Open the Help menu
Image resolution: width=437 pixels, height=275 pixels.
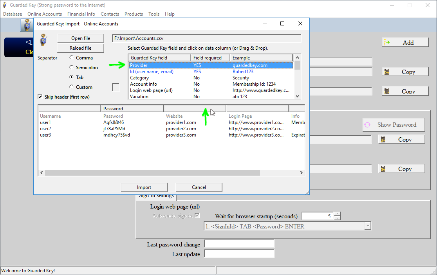point(170,14)
